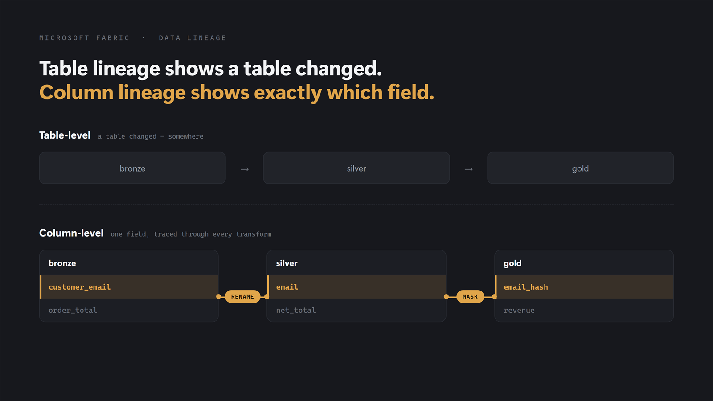Select the MASK transform badge
Viewport: 713px width, 401px height.
click(x=470, y=296)
